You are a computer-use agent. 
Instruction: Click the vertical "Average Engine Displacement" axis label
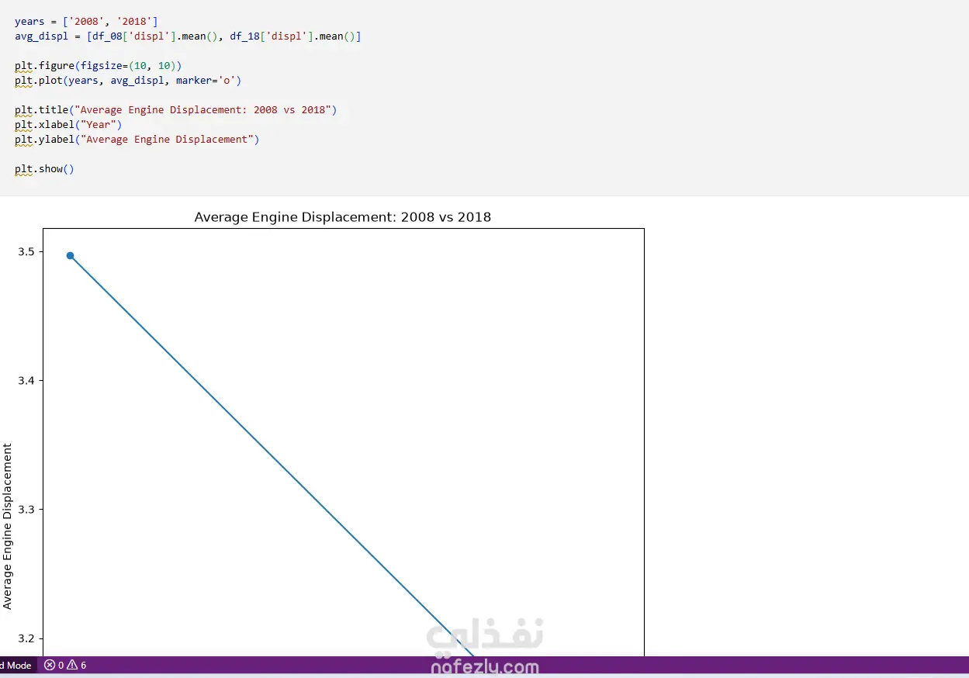click(8, 526)
